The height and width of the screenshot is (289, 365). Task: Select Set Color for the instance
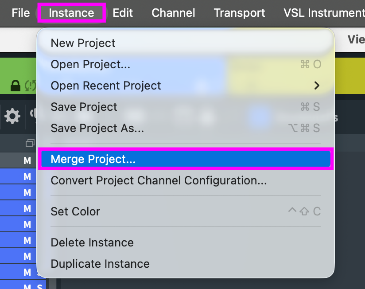pyautogui.click(x=75, y=211)
